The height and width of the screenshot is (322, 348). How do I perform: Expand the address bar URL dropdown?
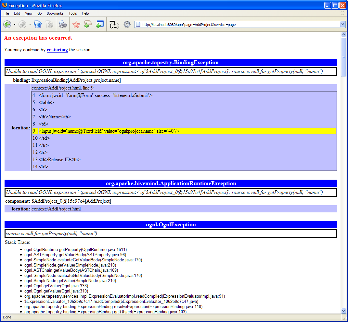342,24
